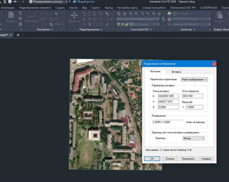Screen dimensions: 229x182
Task: Select the inserted aerial image
Action: click(x=105, y=114)
